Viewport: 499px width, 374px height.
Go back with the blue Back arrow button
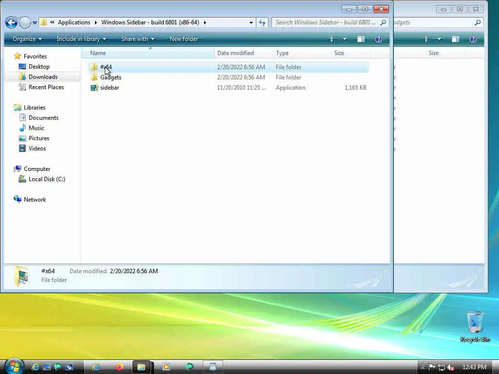point(12,22)
